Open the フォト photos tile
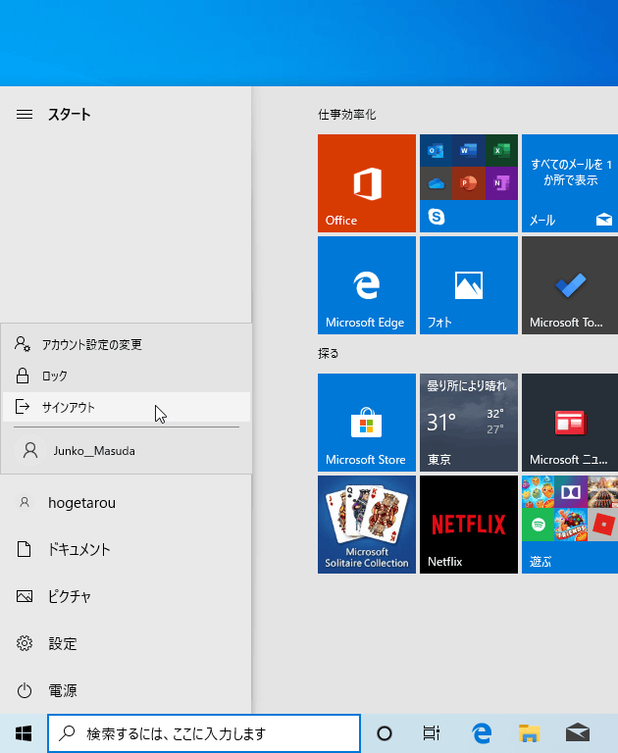Viewport: 618px width, 753px height. 469,284
